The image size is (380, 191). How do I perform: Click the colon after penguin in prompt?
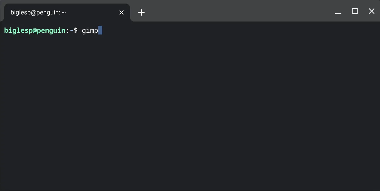tap(68, 30)
